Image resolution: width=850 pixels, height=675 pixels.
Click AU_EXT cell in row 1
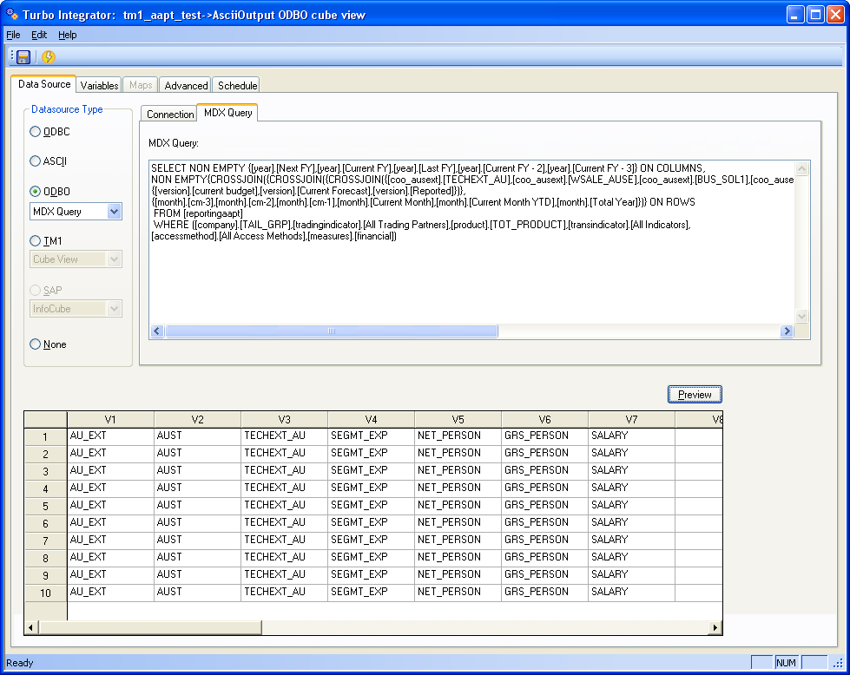coord(110,436)
